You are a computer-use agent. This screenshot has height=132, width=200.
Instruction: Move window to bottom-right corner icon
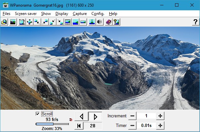click(x=60, y=22)
